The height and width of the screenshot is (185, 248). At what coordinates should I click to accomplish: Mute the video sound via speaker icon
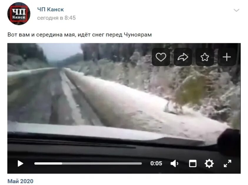(x=174, y=163)
